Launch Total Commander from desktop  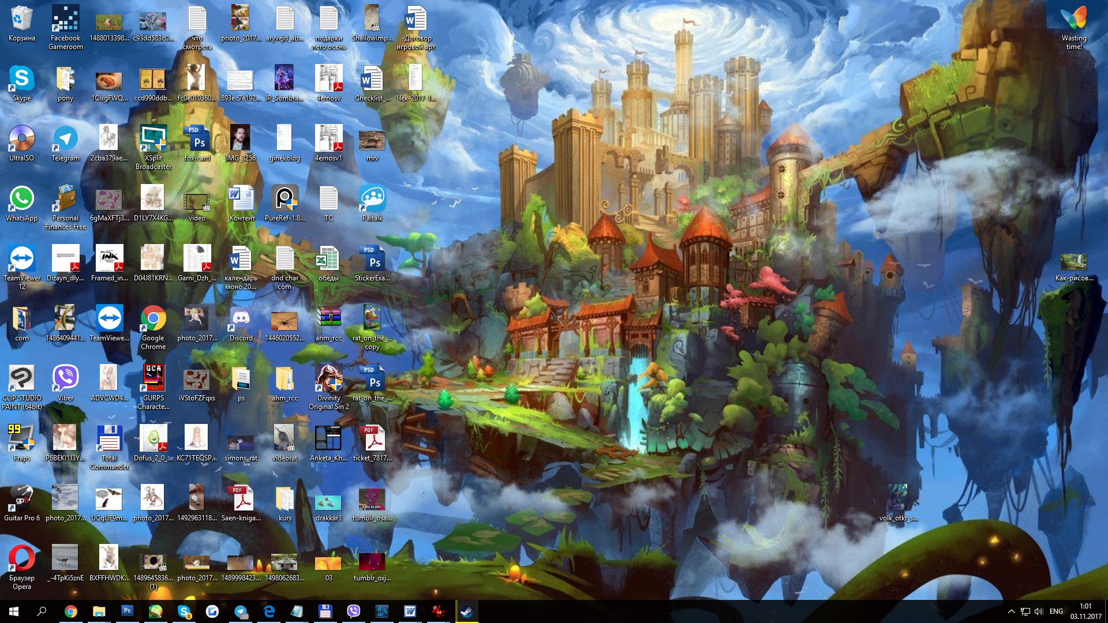[x=109, y=448]
